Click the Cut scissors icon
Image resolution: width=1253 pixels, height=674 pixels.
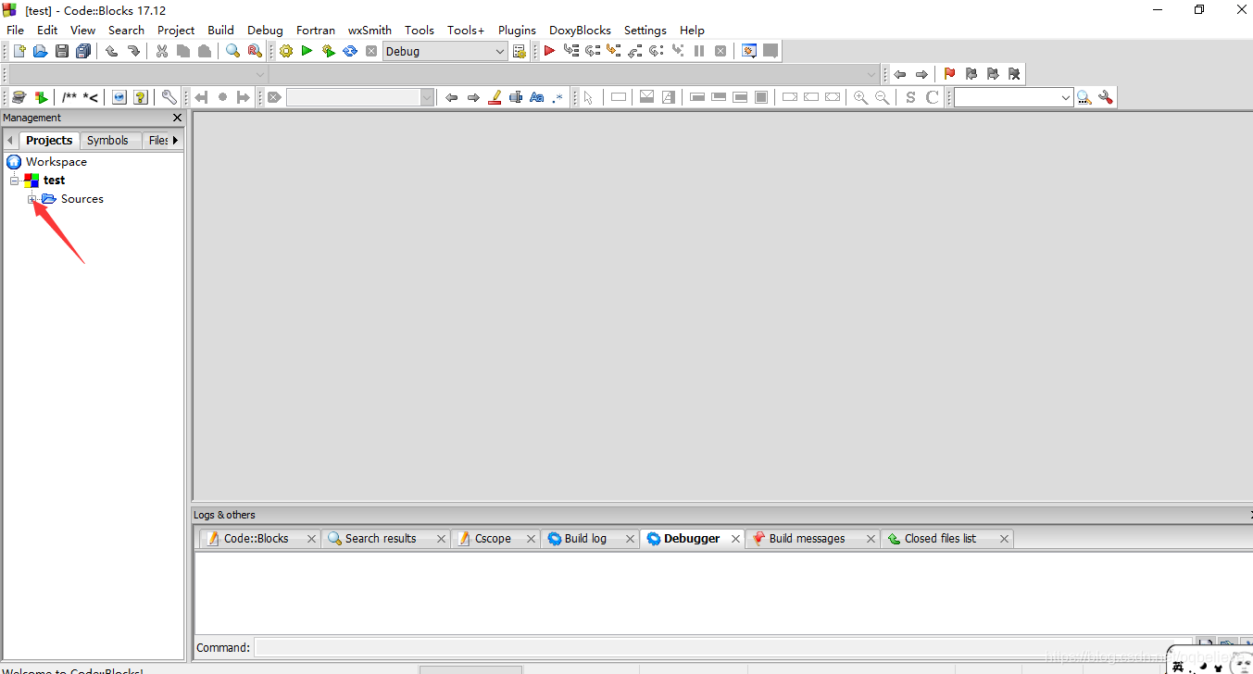(162, 52)
